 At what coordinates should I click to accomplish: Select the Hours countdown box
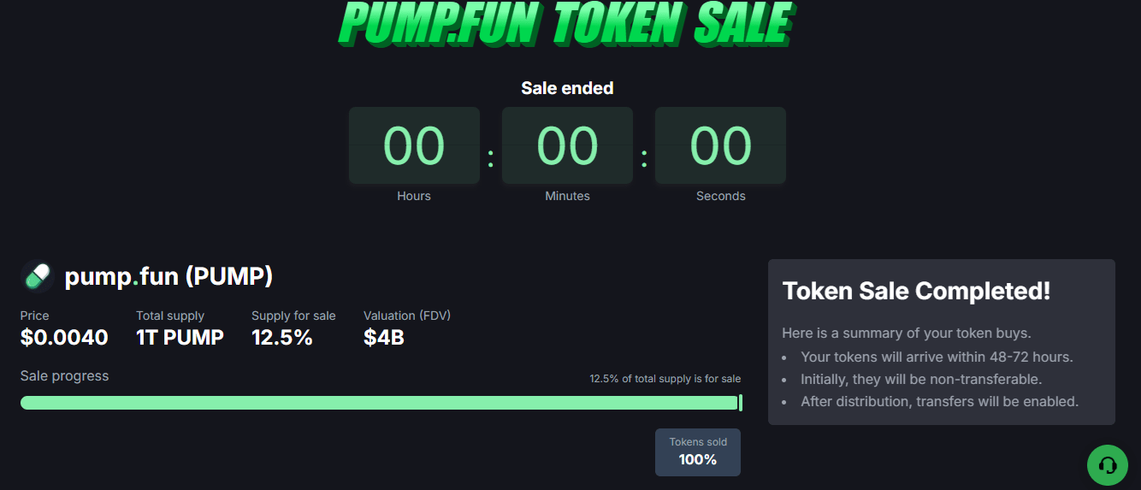[414, 145]
